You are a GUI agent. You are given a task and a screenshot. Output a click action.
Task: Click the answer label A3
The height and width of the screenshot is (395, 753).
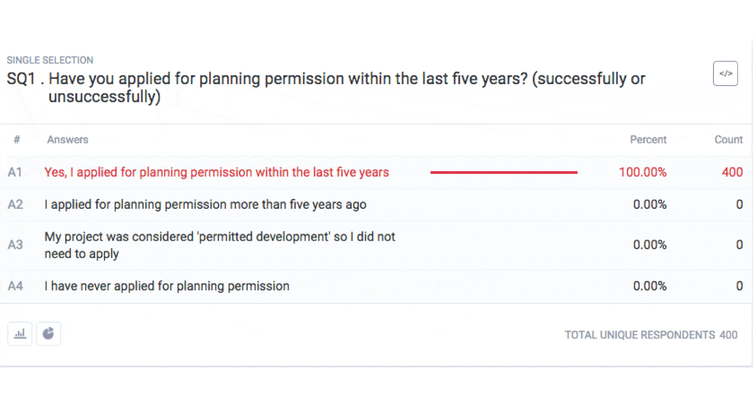tap(16, 245)
